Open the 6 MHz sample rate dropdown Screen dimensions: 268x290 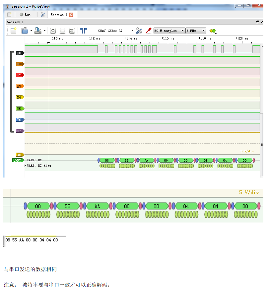coord(196,31)
